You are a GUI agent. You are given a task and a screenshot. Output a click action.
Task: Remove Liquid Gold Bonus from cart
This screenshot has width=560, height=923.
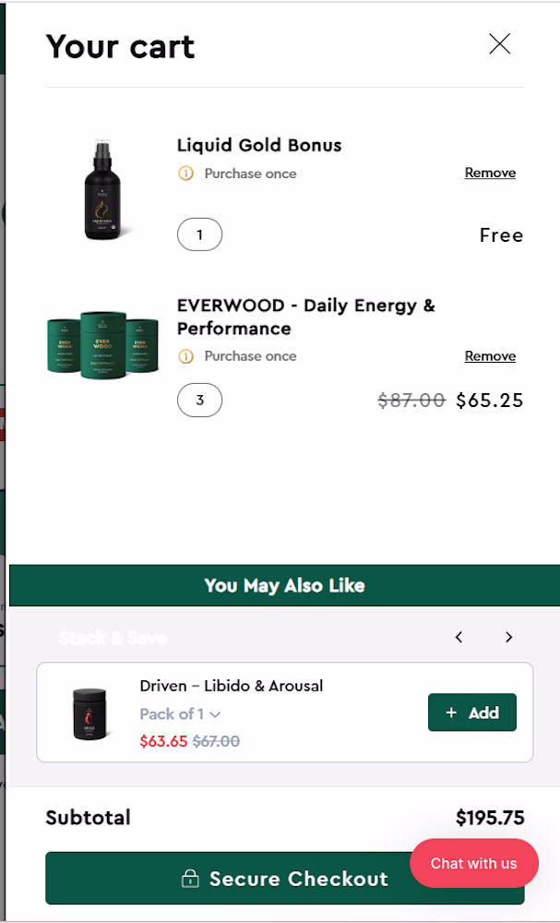coord(490,173)
